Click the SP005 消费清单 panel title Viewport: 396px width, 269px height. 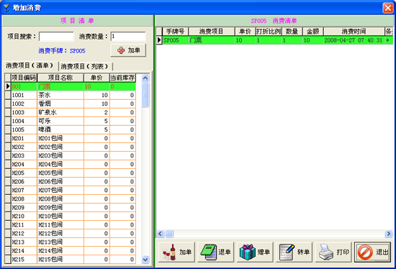pyautogui.click(x=274, y=21)
